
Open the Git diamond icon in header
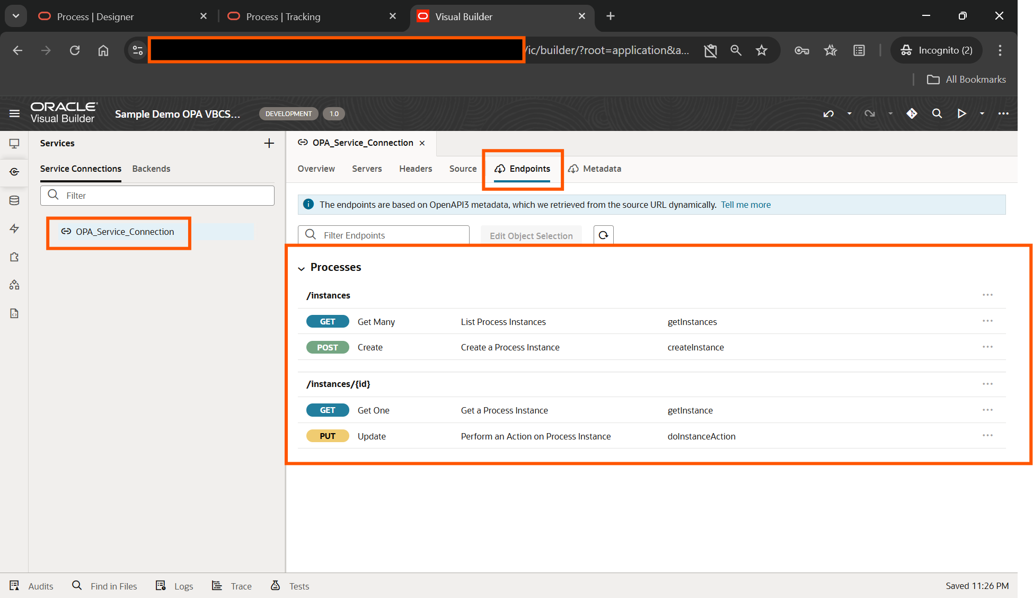coord(912,113)
